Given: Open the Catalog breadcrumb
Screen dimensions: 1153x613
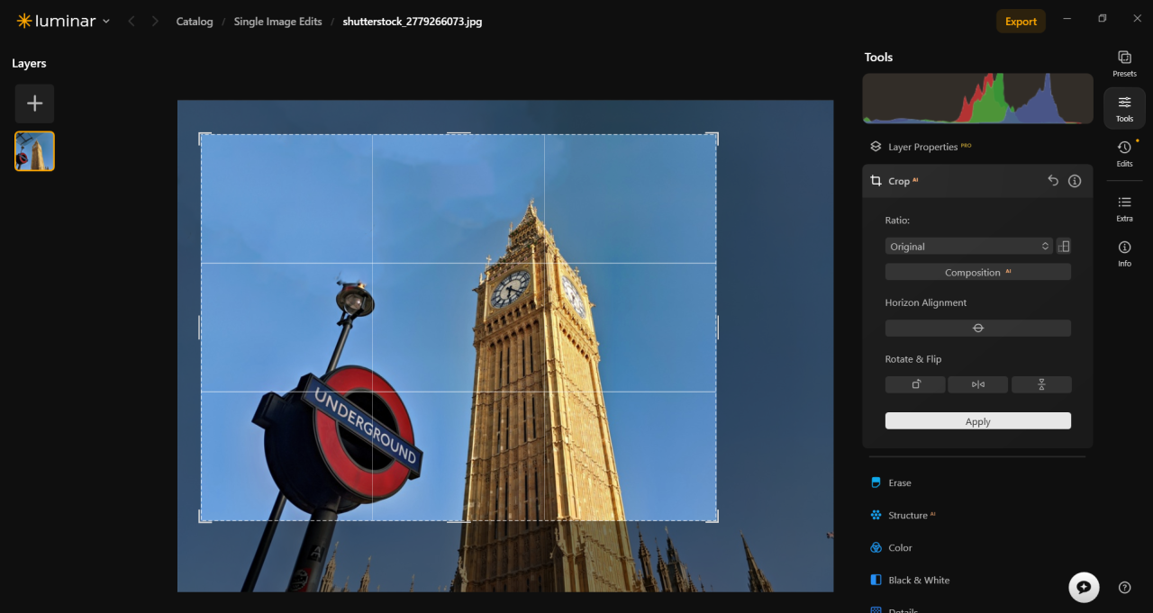Looking at the screenshot, I should click(x=195, y=22).
